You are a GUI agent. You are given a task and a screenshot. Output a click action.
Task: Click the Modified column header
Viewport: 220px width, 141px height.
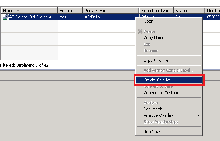pos(212,11)
